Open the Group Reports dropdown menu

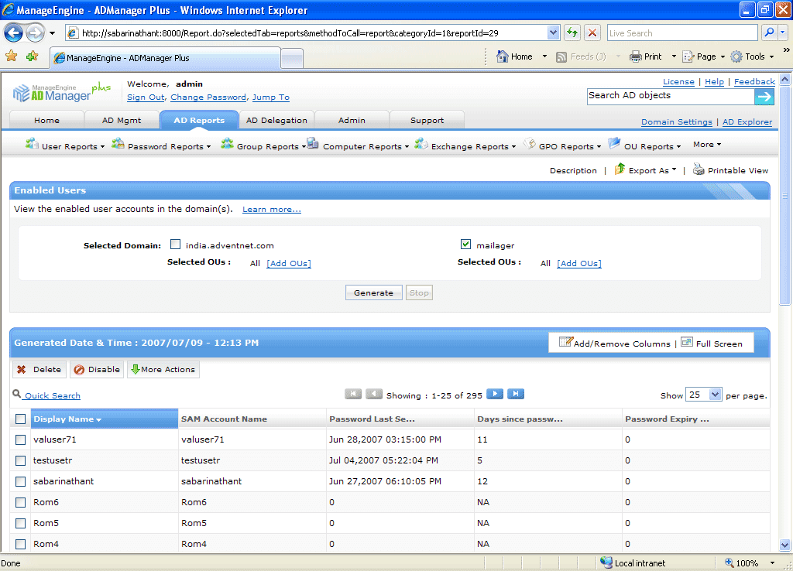coord(263,145)
